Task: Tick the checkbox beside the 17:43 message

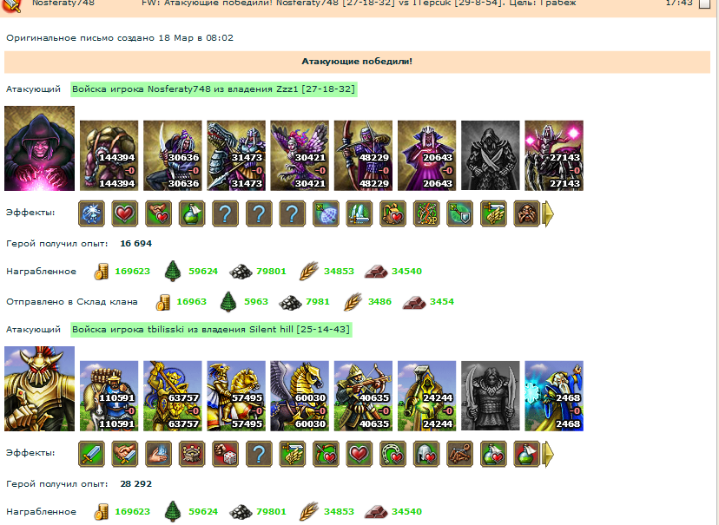Action: 704,3
